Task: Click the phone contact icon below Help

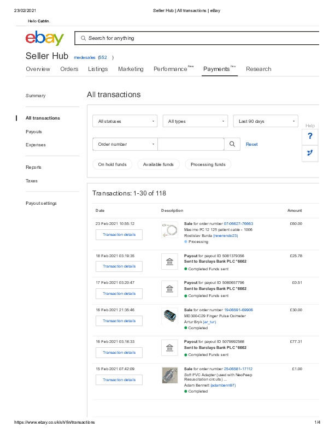Action: point(310,153)
